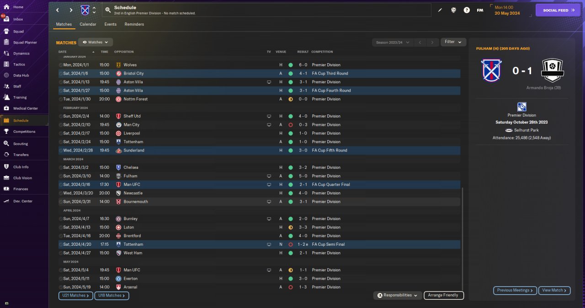Screen dimensions: 585x308
Task: Click the Arrange Friendly button
Action: tap(443, 295)
